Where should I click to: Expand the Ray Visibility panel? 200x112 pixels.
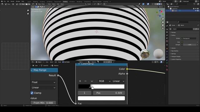tap(175, 51)
